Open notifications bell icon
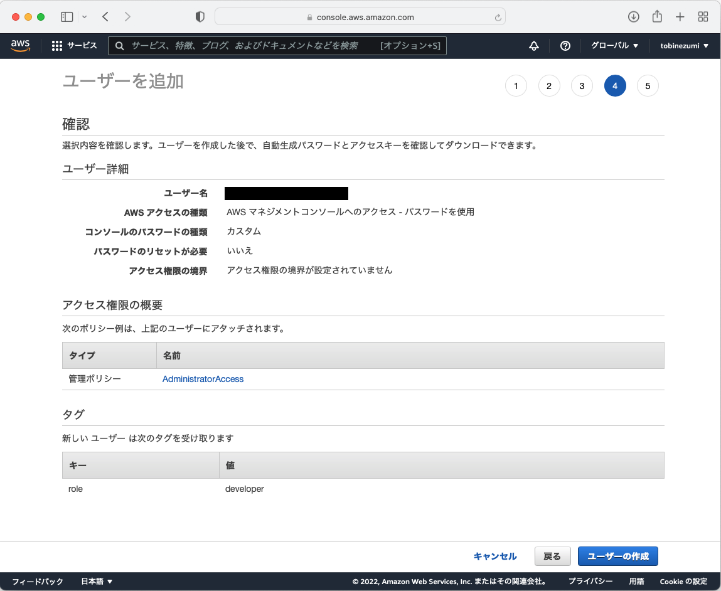 534,46
